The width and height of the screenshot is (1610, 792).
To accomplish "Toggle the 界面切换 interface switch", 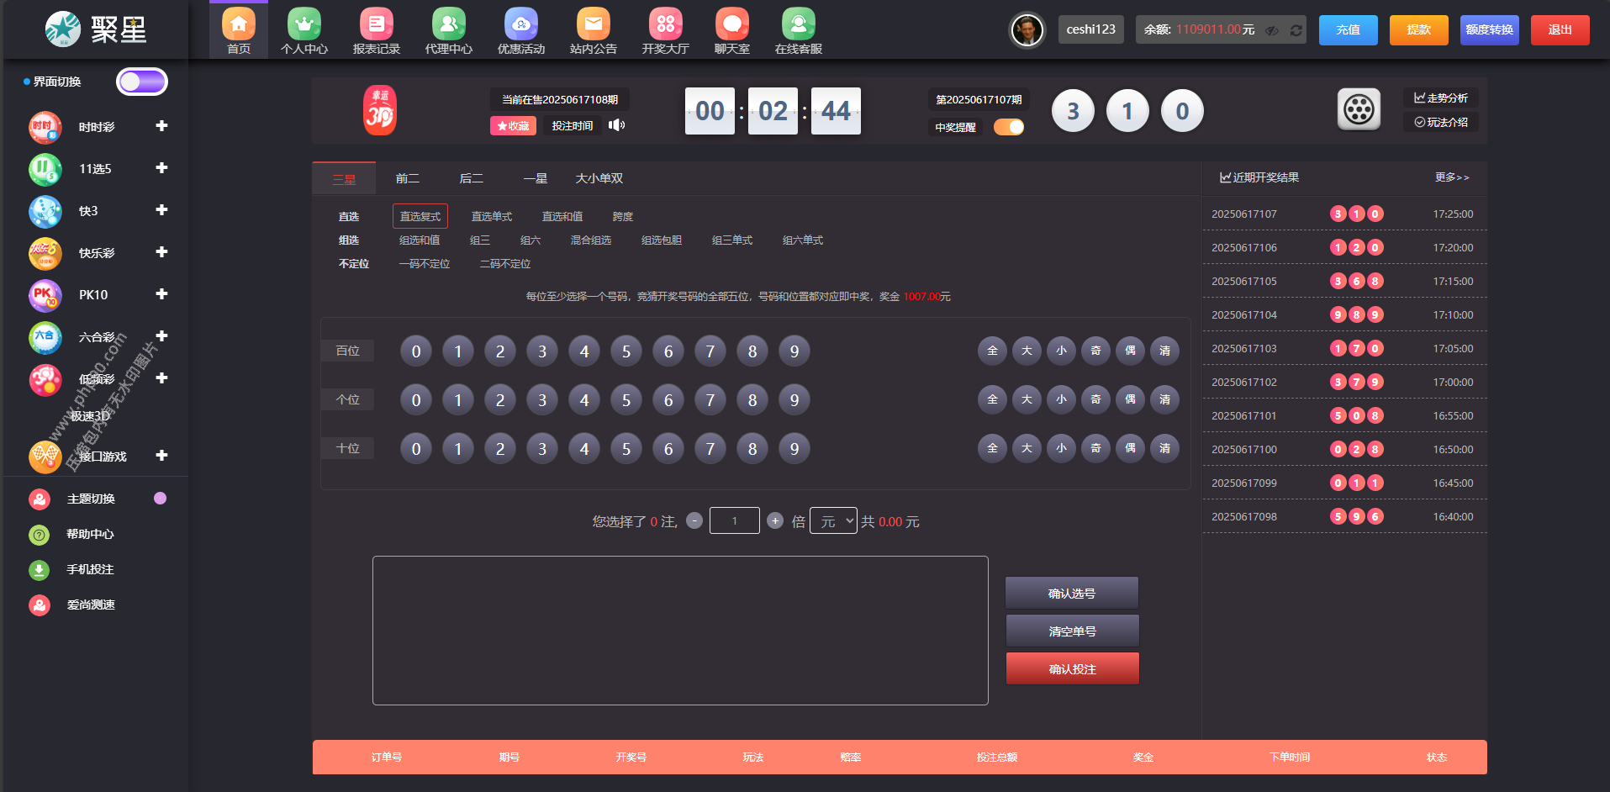I will pyautogui.click(x=141, y=82).
